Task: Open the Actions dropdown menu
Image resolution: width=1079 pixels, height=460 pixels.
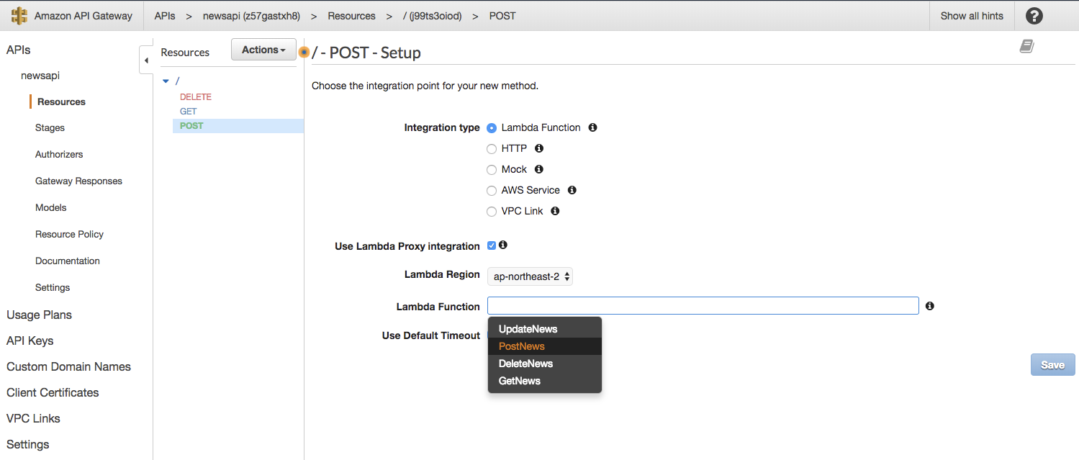Action: click(x=263, y=50)
